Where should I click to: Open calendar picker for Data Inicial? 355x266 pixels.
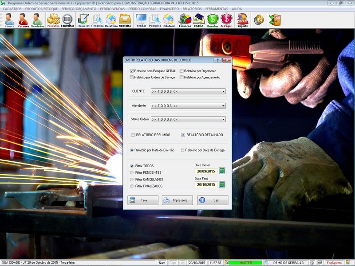point(222,171)
